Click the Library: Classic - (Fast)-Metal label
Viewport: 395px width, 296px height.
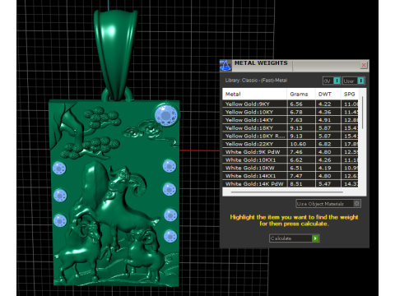click(x=256, y=81)
